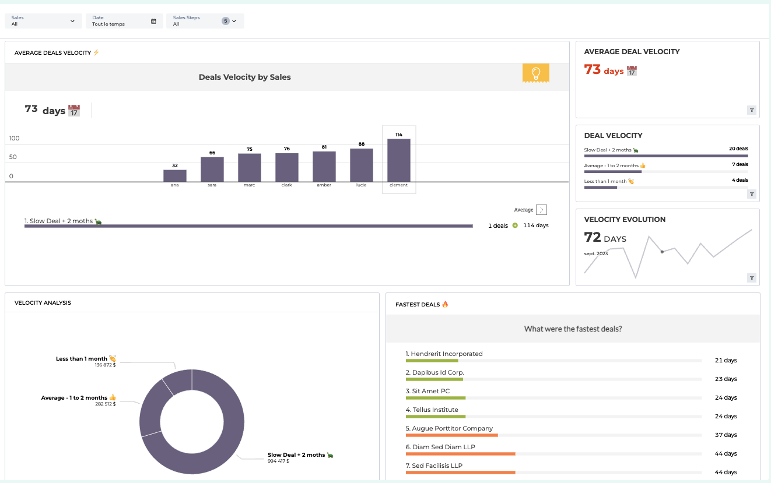The width and height of the screenshot is (771, 483).
Task: Open the Sales filter dropdown
Action: point(43,21)
